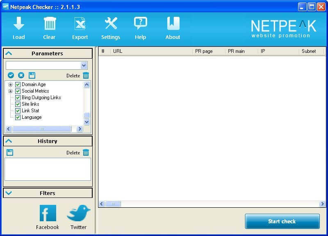The image size is (328, 236).
Task: Save parameter template with floppy icon
Action: (x=32, y=75)
